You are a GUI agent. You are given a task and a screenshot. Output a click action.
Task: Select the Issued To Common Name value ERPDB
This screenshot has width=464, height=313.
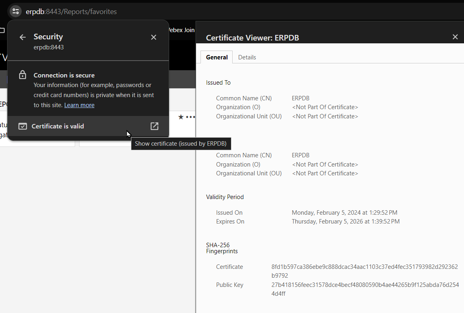(300, 98)
